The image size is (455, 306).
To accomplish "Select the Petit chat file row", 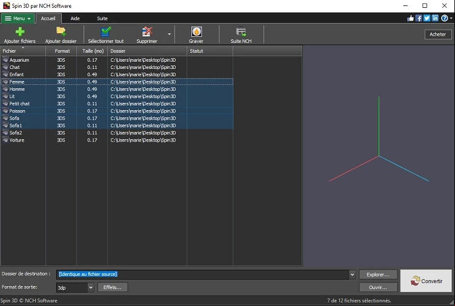I will pyautogui.click(x=117, y=103).
